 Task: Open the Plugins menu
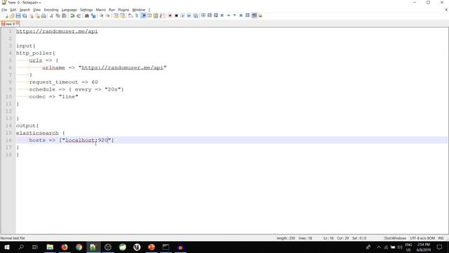click(123, 10)
